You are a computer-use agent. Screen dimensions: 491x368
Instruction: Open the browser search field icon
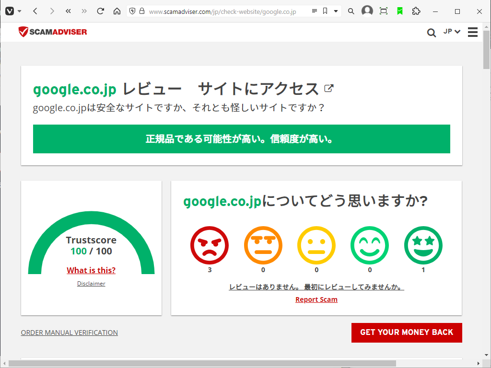click(351, 11)
